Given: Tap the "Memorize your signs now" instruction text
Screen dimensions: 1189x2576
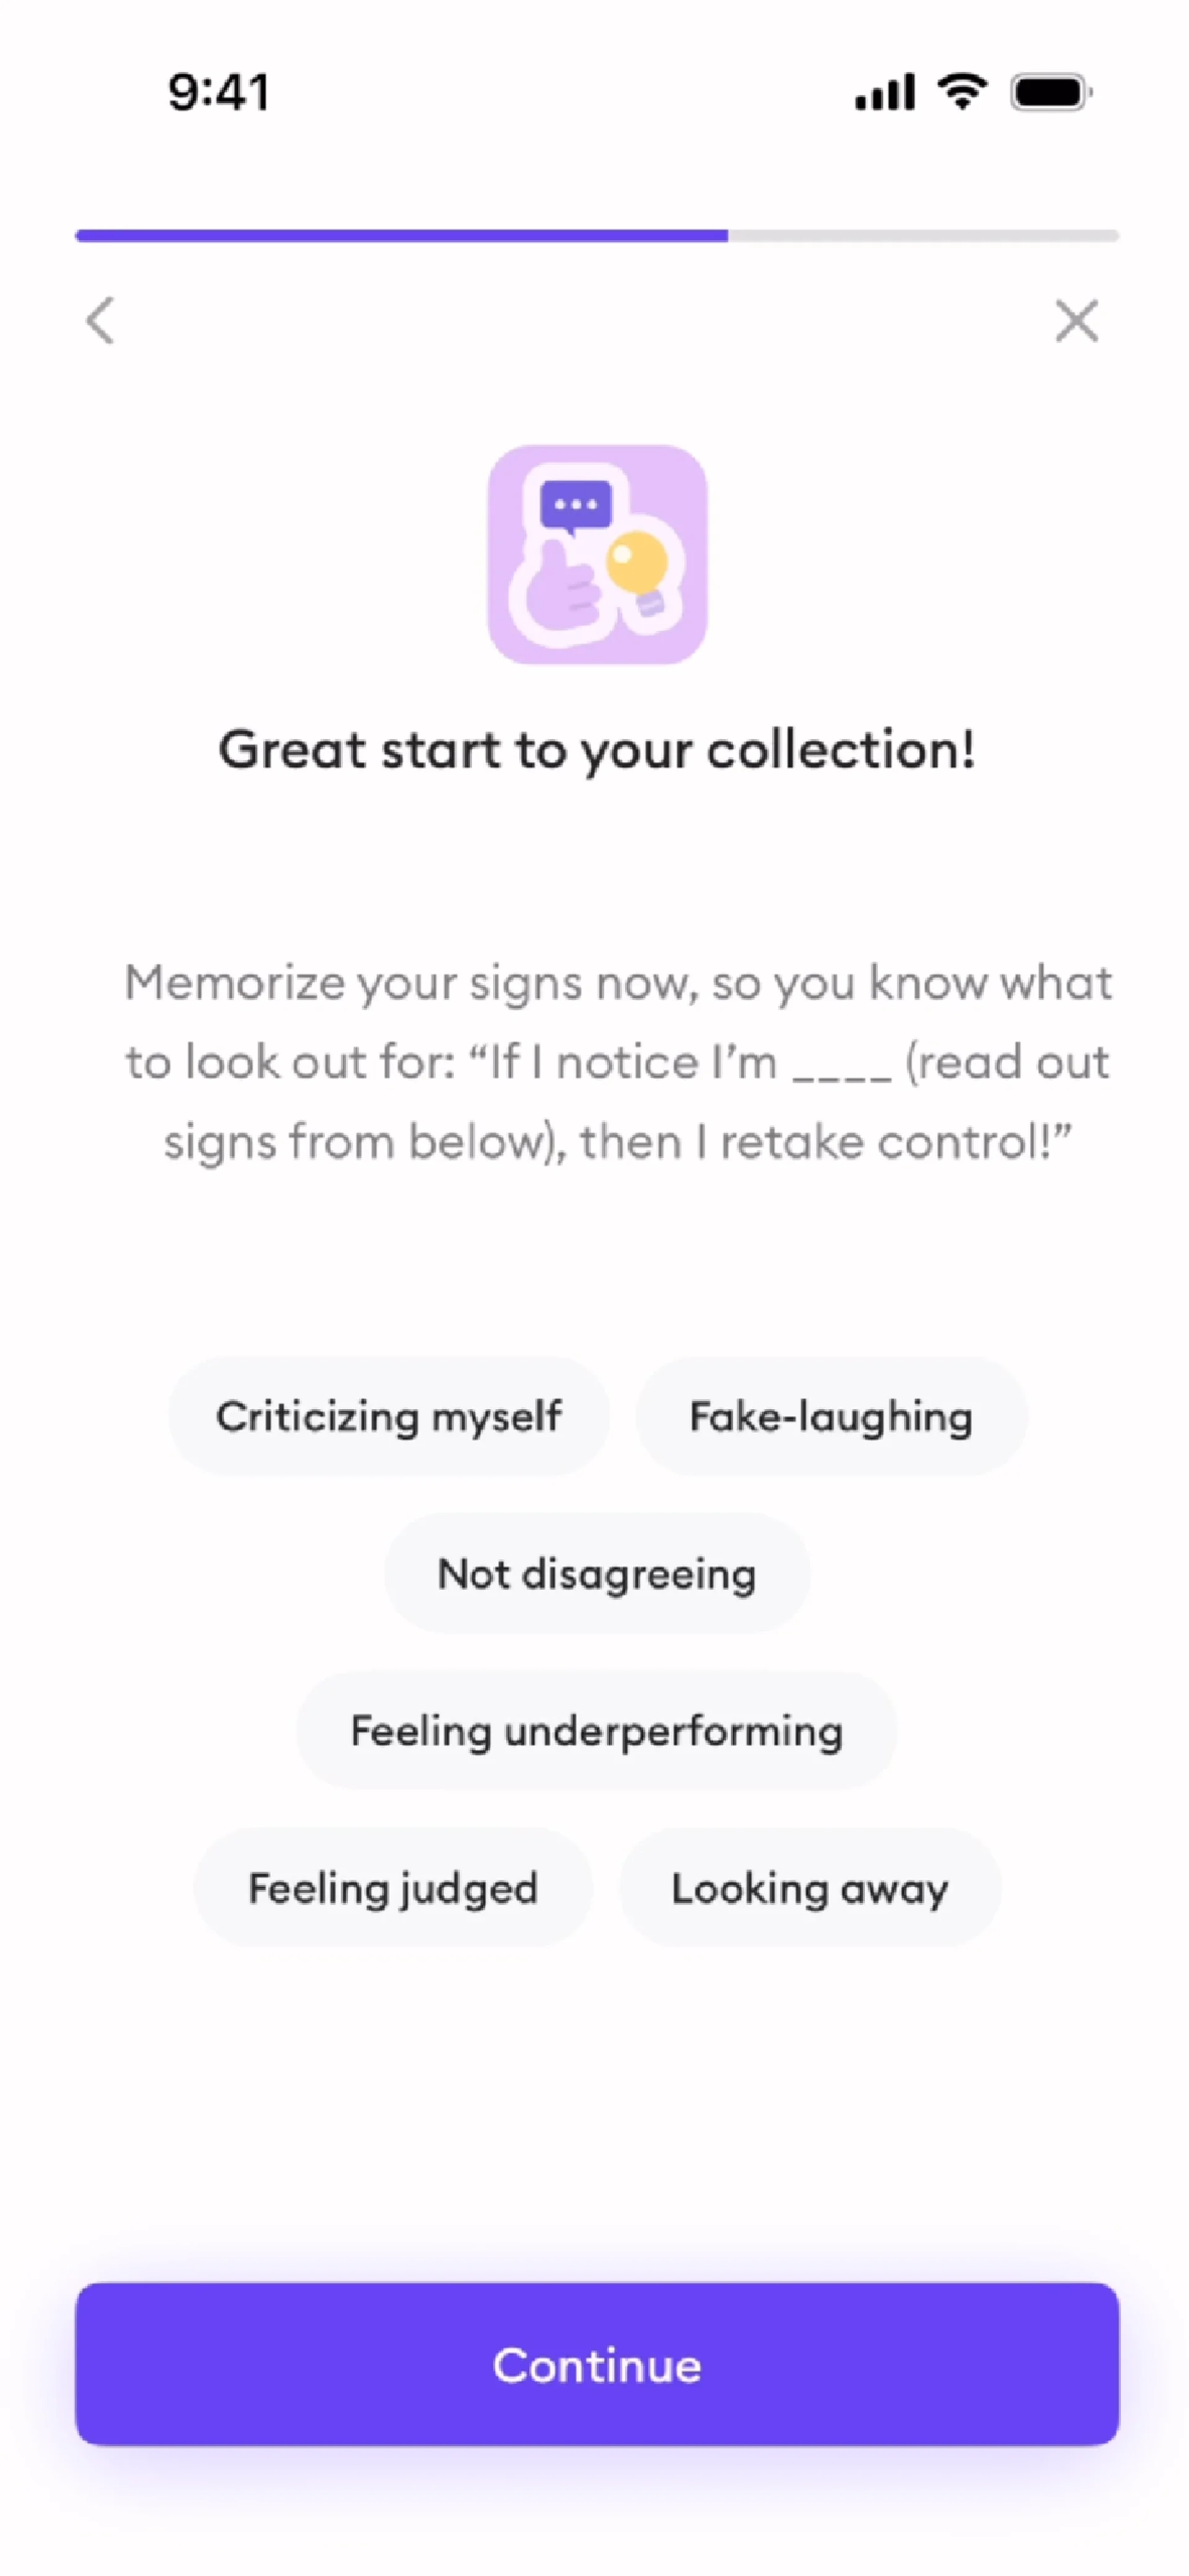Looking at the screenshot, I should pyautogui.click(x=617, y=1062).
